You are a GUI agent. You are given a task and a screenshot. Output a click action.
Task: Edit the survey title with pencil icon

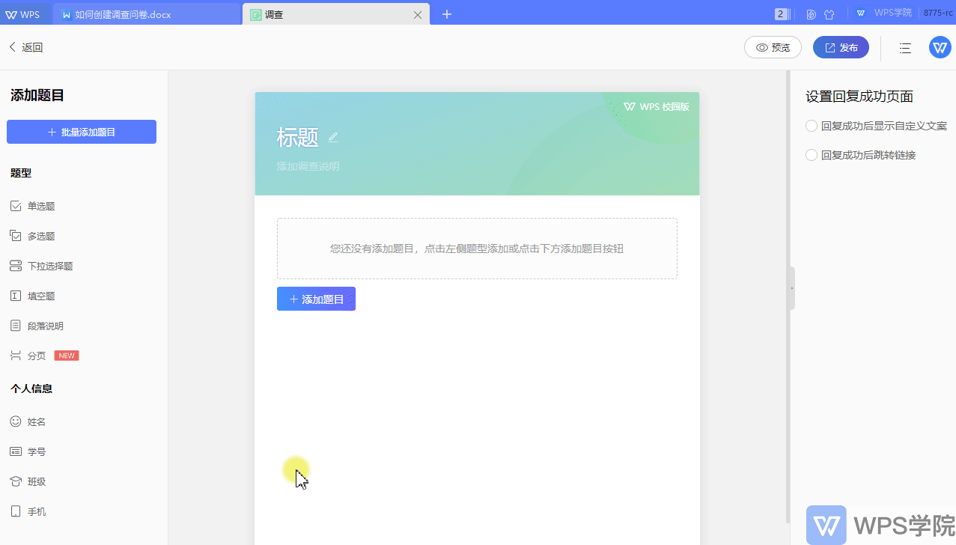coord(333,137)
